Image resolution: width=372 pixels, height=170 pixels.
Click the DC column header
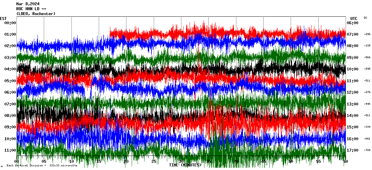[365, 18]
